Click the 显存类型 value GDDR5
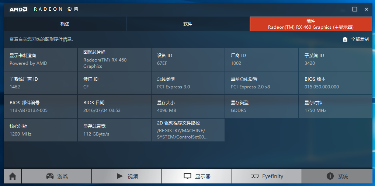 click(239, 110)
